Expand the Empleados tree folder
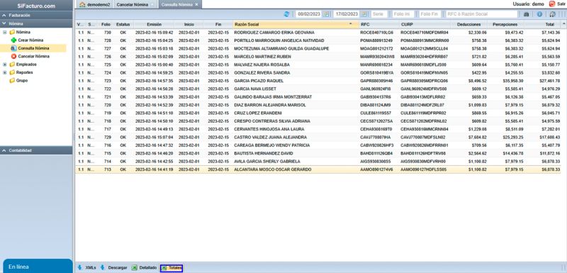Viewport: 567px width, 273px height. tap(5, 65)
